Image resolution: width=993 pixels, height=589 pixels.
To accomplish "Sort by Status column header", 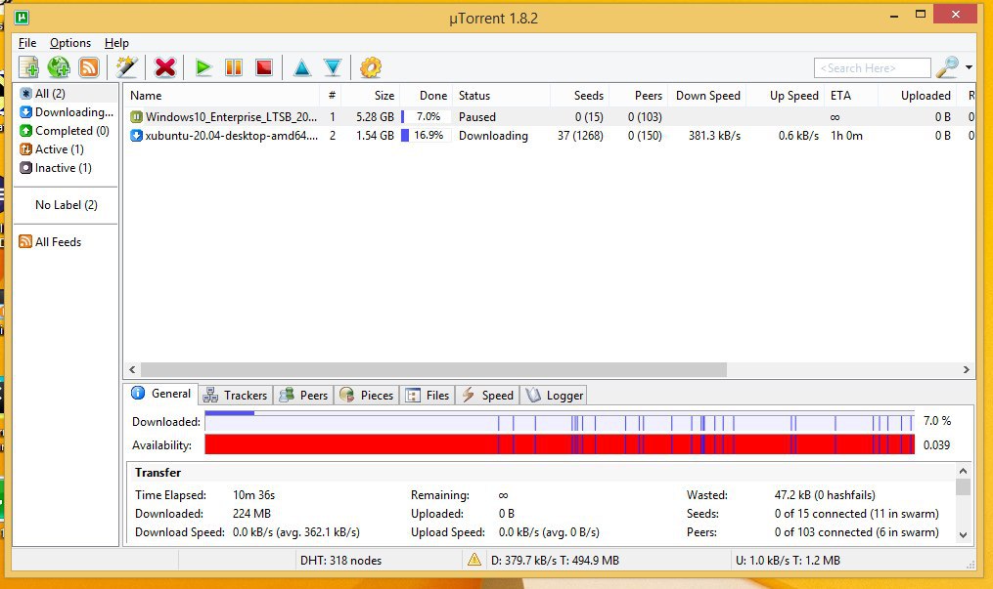I will tap(501, 96).
